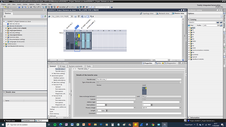Viewport: 226px width, 127px height.
Task: Select Devices & networks in project tree
Action: pos(16,26)
